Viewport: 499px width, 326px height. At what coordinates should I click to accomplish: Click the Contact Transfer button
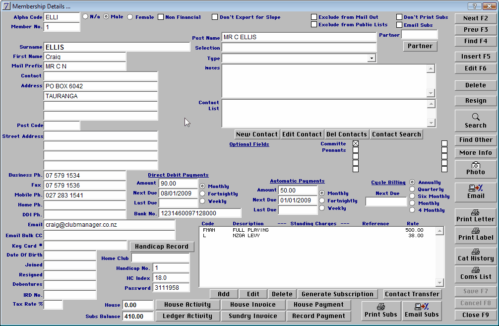click(412, 294)
